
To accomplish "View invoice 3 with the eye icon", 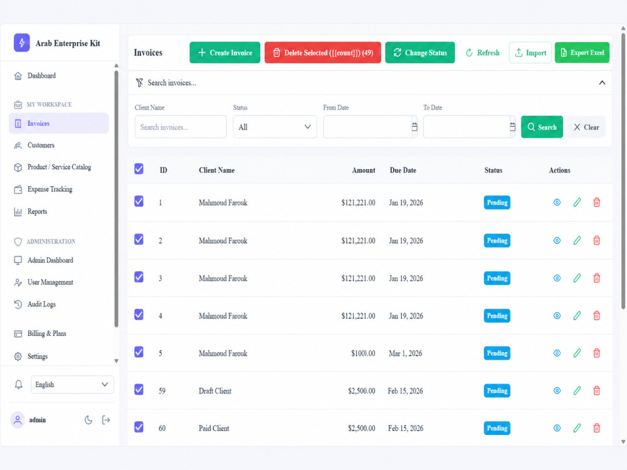I will coord(557,278).
